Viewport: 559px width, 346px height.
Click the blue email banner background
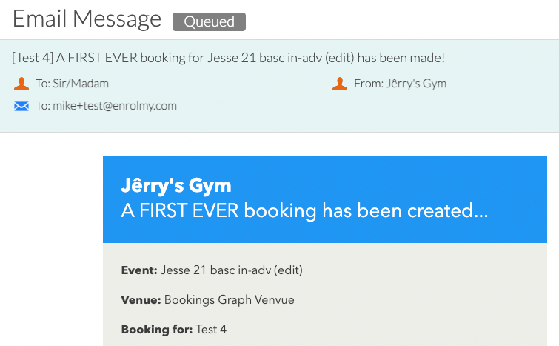pyautogui.click(x=325, y=199)
